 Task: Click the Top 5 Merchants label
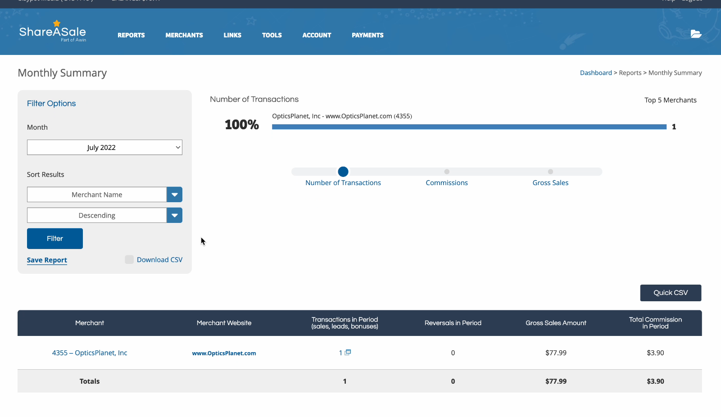coord(670,100)
